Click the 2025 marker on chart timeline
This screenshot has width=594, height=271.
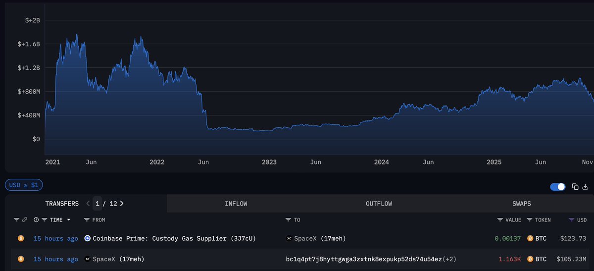pos(494,162)
